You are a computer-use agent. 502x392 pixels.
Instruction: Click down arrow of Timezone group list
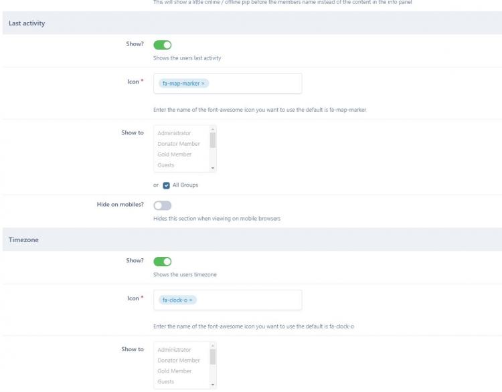(x=213, y=385)
